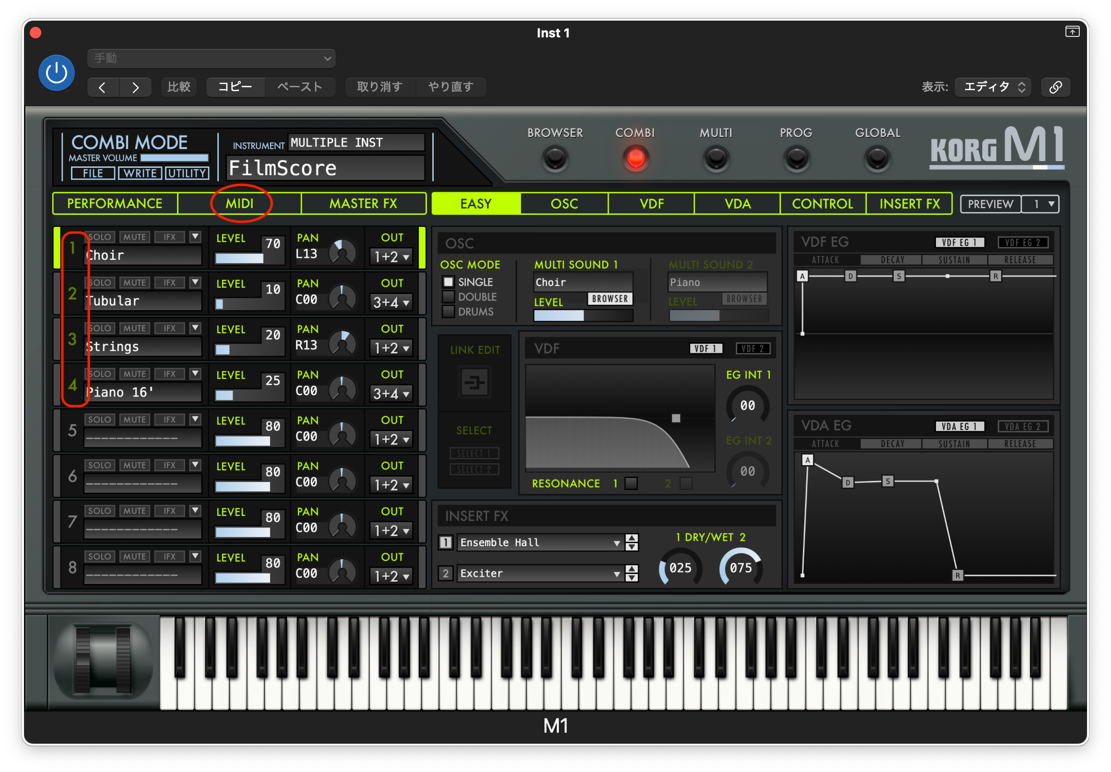
Task: Mute the Strings timbre
Action: tap(134, 328)
